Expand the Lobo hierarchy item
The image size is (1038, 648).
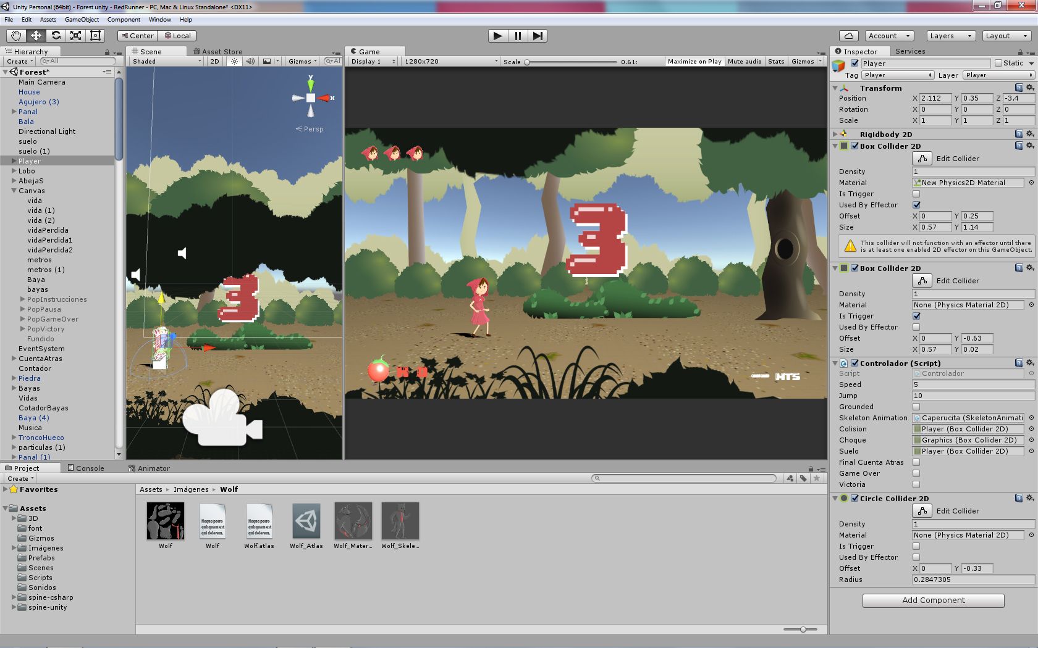coord(14,171)
